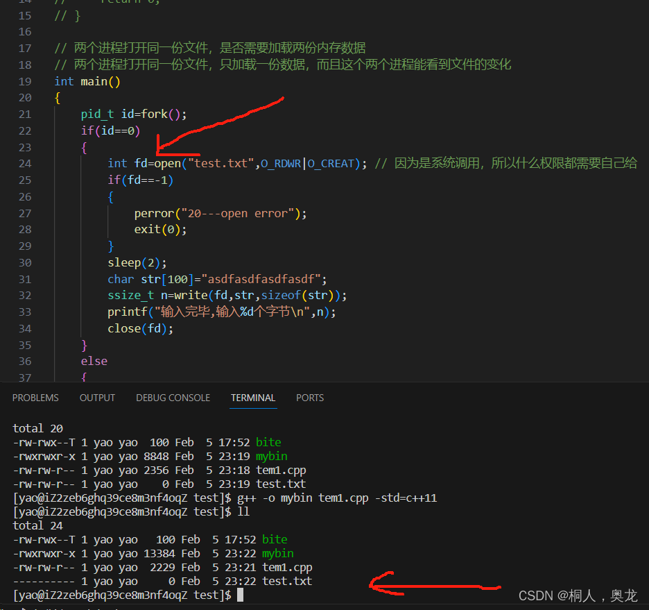649x610 pixels.
Task: Click the tem1.cpp entry sized 2356
Action: (x=159, y=470)
